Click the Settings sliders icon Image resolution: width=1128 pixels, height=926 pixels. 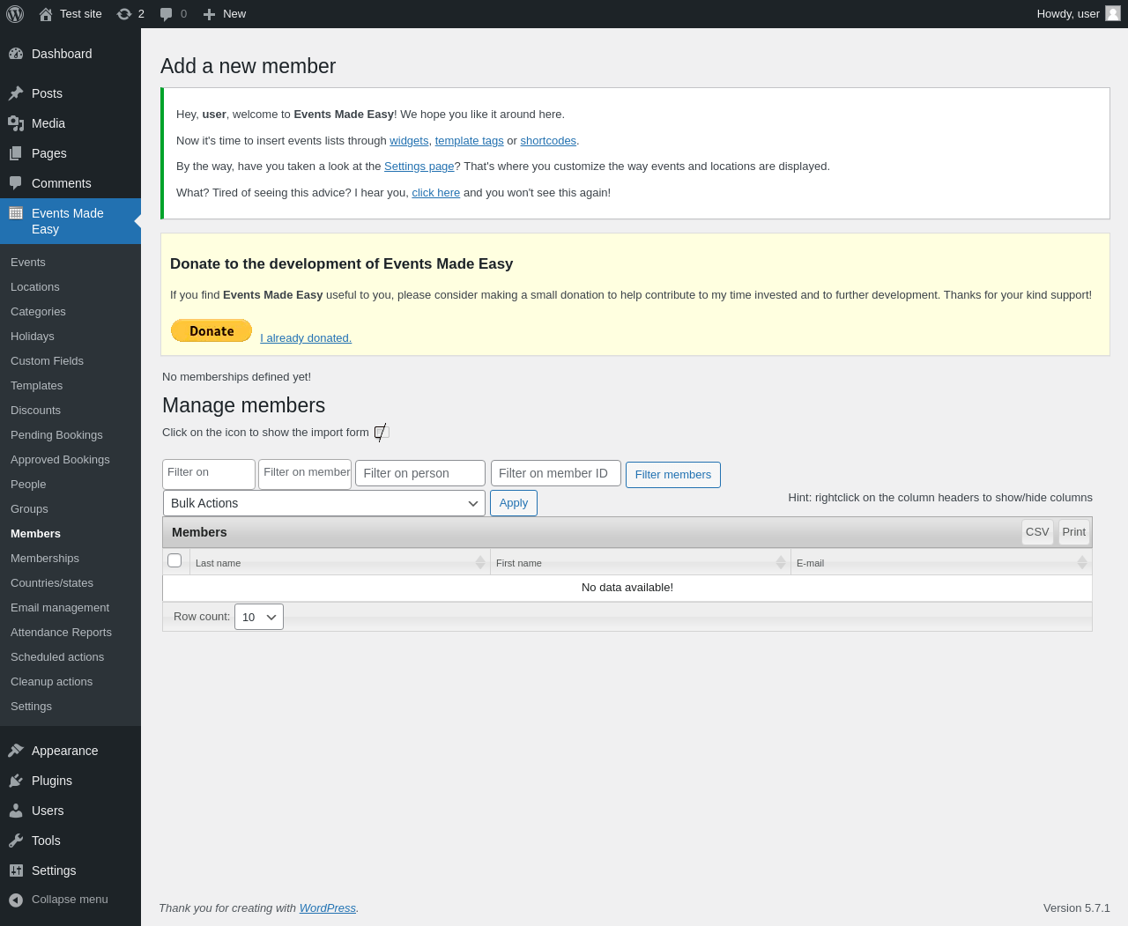tap(16, 870)
